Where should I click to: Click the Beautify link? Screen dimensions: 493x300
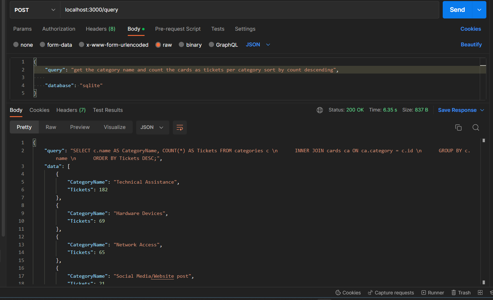[471, 45]
